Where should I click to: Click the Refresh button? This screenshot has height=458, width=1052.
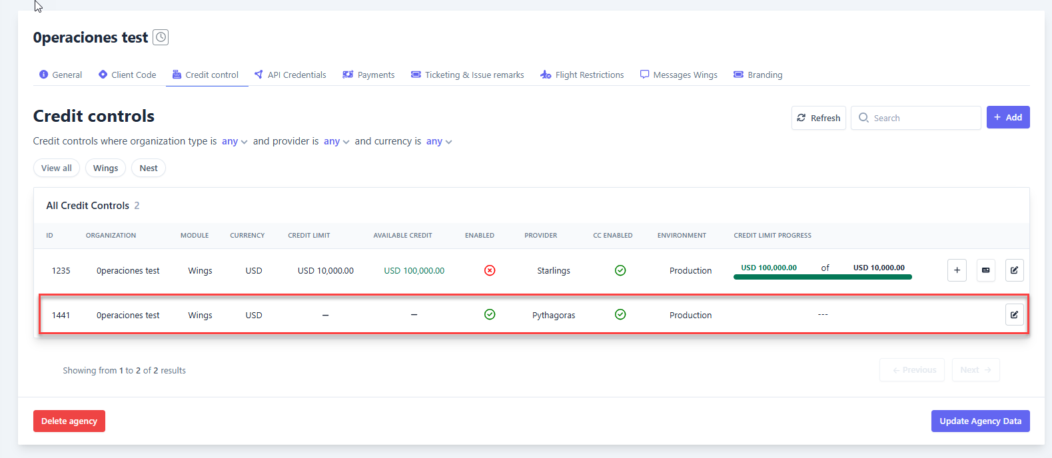819,118
